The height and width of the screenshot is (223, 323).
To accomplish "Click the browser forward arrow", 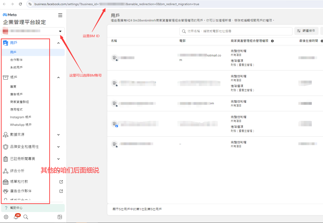I will coord(12,4).
